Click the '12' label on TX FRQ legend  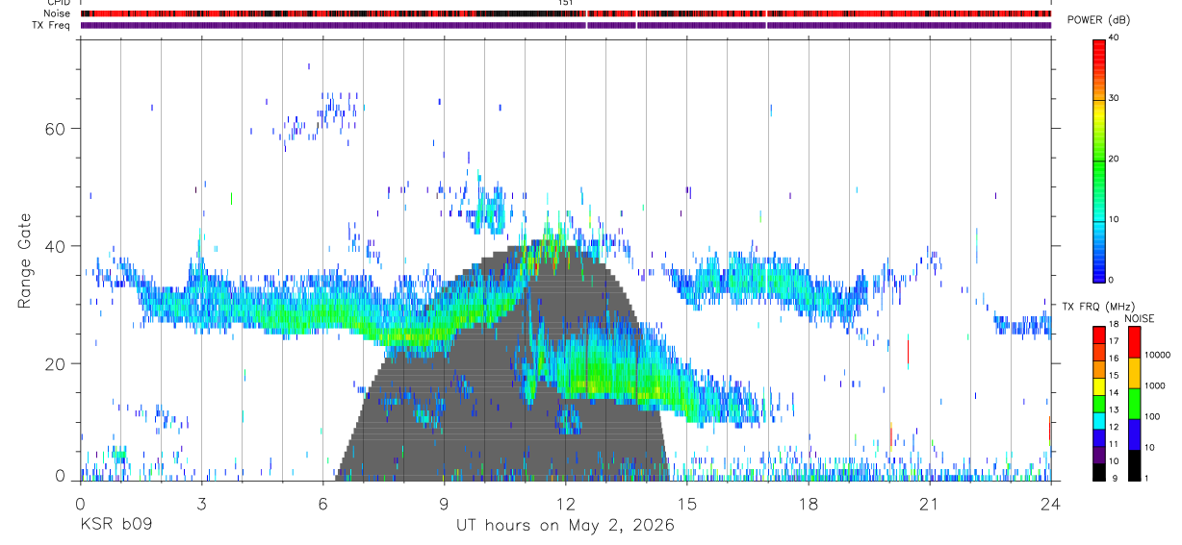1113,427
